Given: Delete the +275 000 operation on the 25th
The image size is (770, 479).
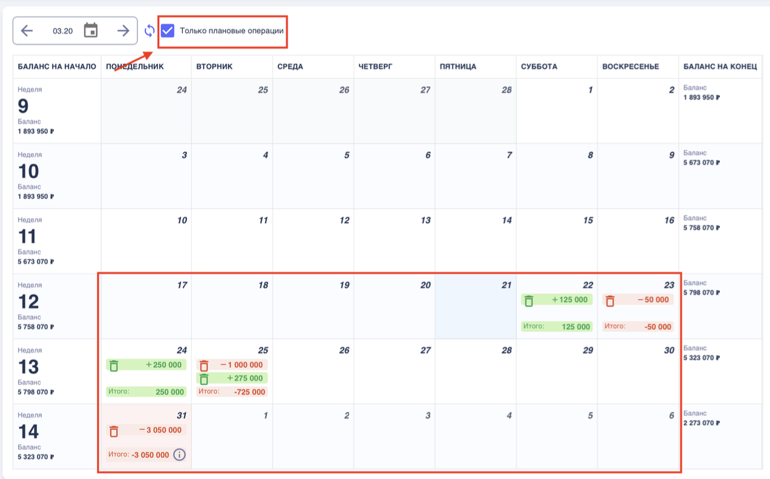Looking at the screenshot, I should [x=204, y=379].
